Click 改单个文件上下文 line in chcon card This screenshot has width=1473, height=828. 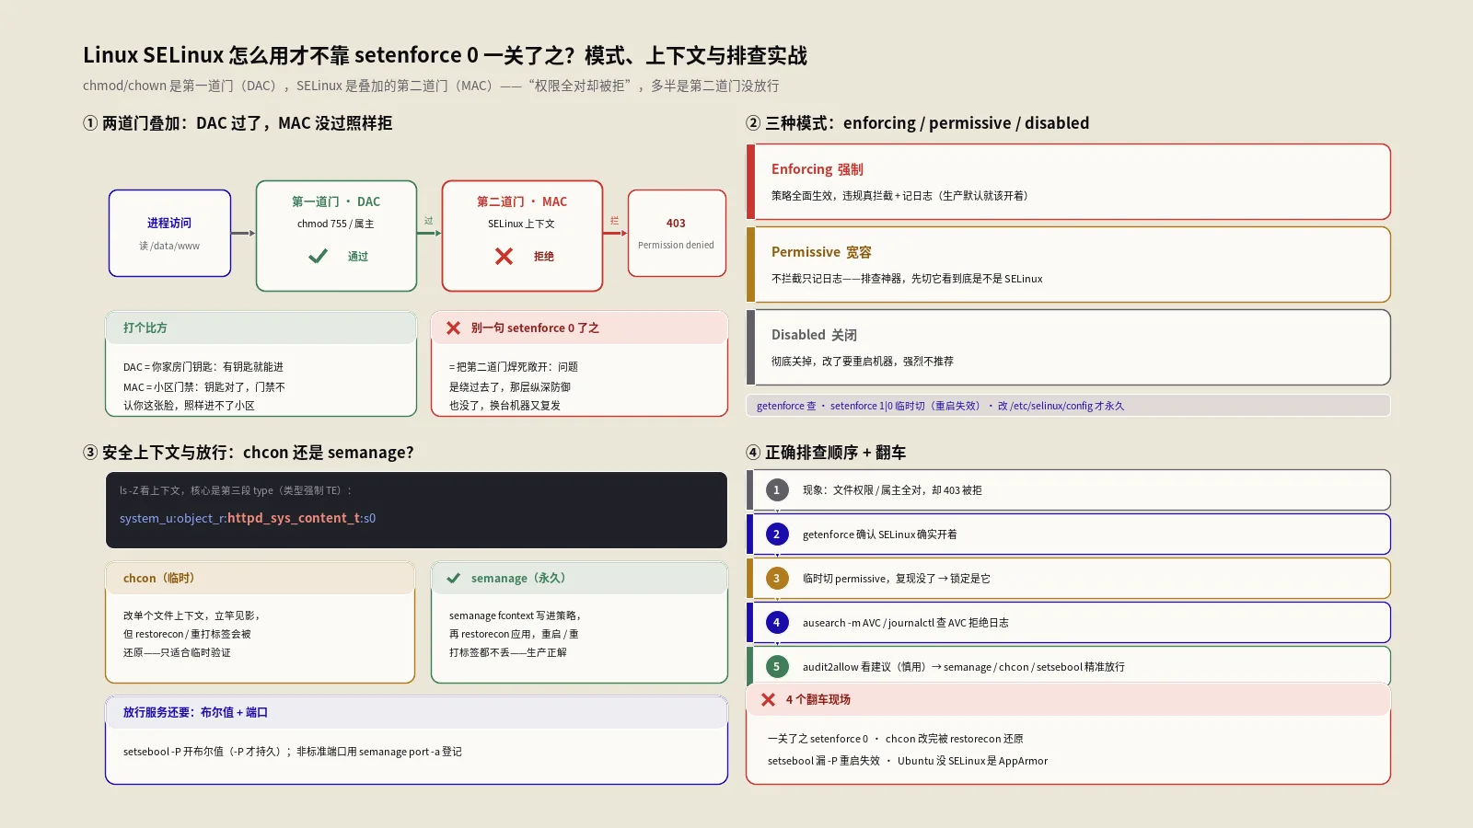pos(191,615)
